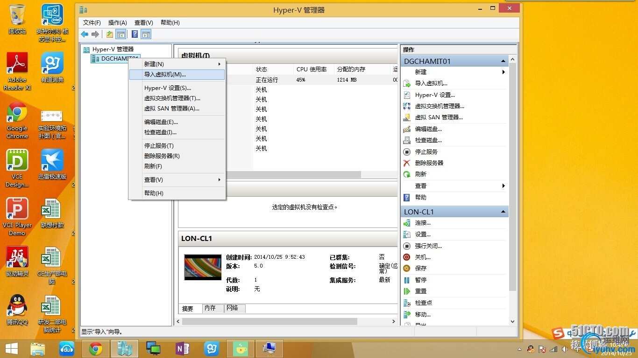638x358 pixels.
Task: Select the 腾讯QQ desktop icon
Action: [17, 310]
